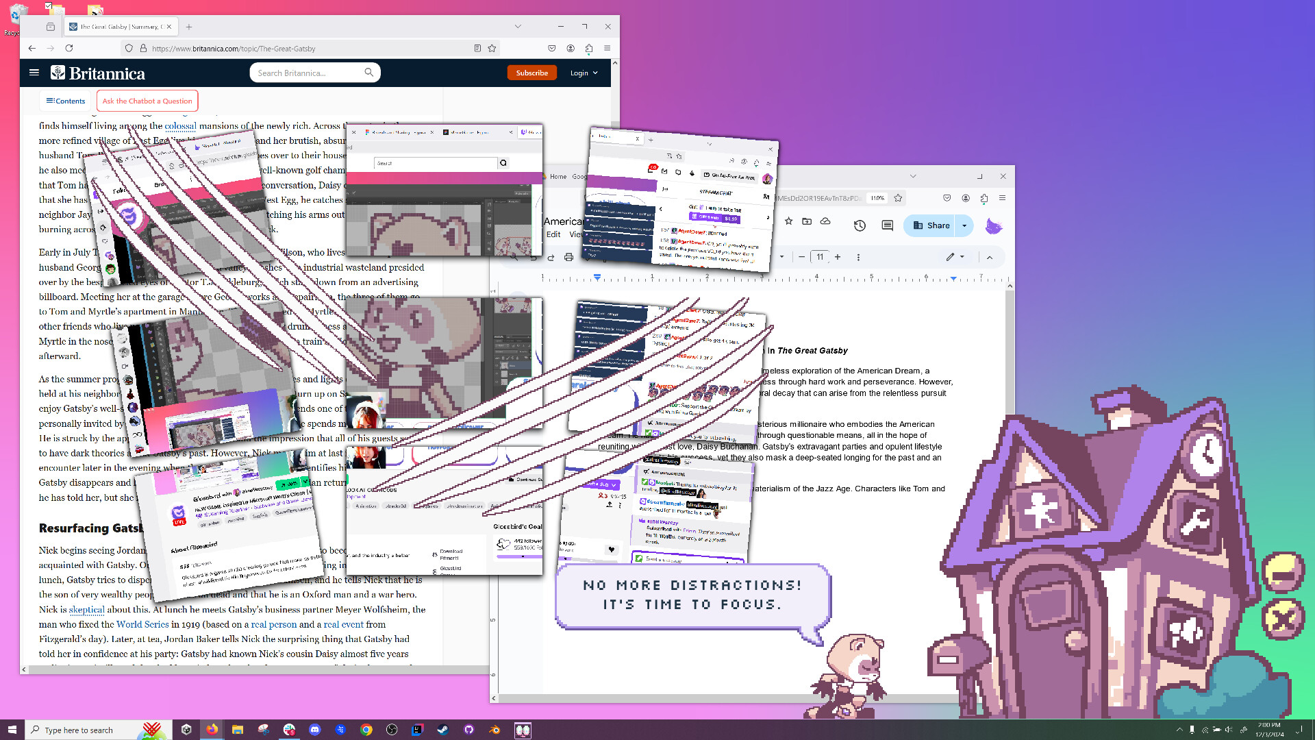Click inside the Search Britannica input field

(x=305, y=73)
